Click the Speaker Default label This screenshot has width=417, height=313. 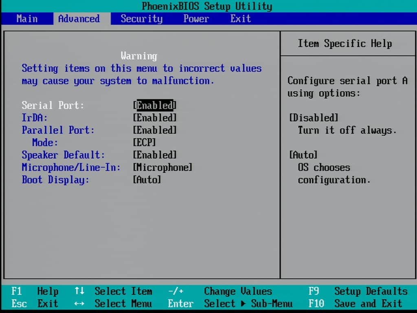pos(63,155)
